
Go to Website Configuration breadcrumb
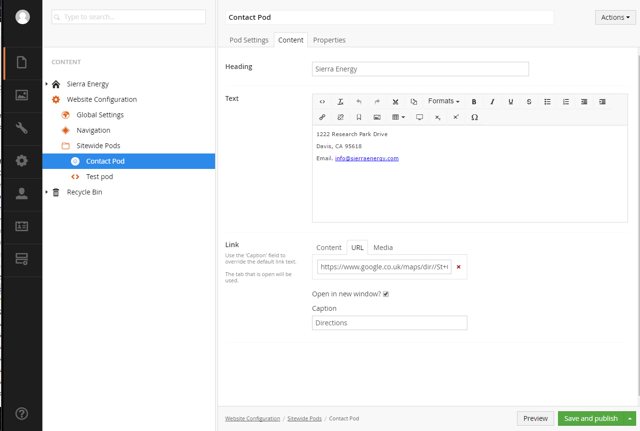[x=253, y=418]
